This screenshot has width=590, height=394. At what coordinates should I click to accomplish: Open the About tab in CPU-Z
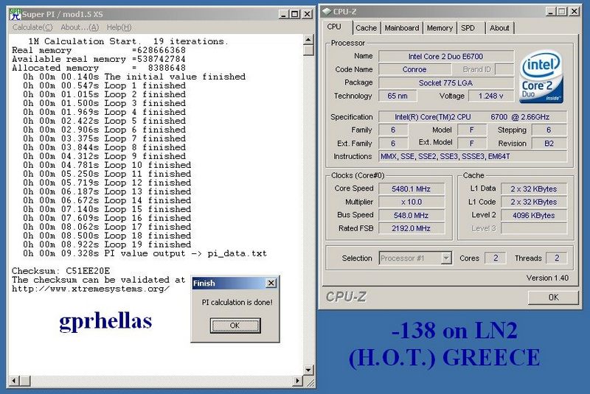tap(499, 28)
